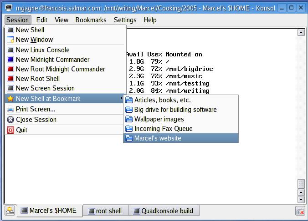Open shell at Marcel's website bookmark
The image size is (308, 221).
pyautogui.click(x=181, y=138)
